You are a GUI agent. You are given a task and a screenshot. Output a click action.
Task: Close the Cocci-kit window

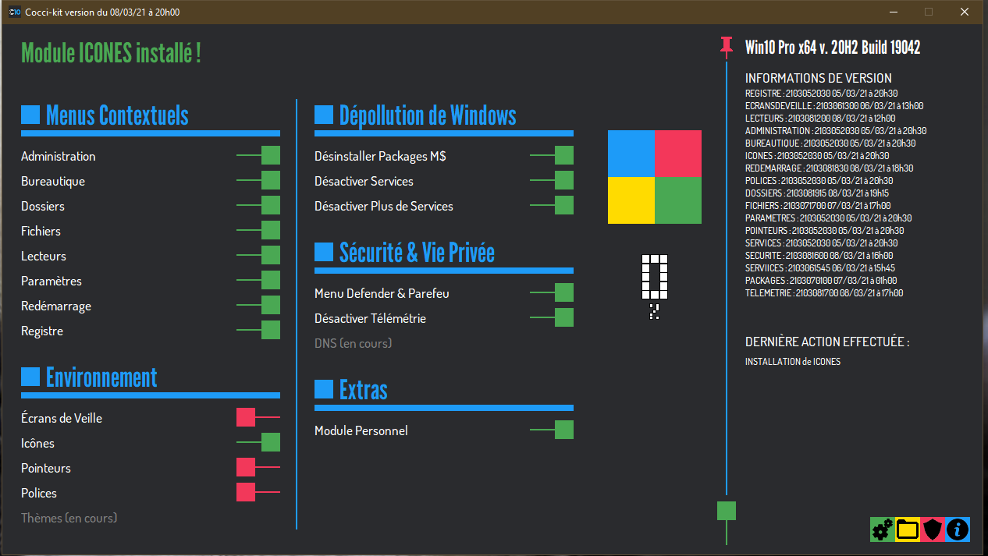(x=965, y=12)
